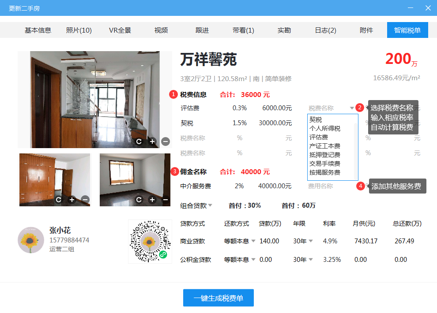Open the 照片(10) tab
Image resolution: width=437 pixels, height=313 pixels.
[x=79, y=30]
